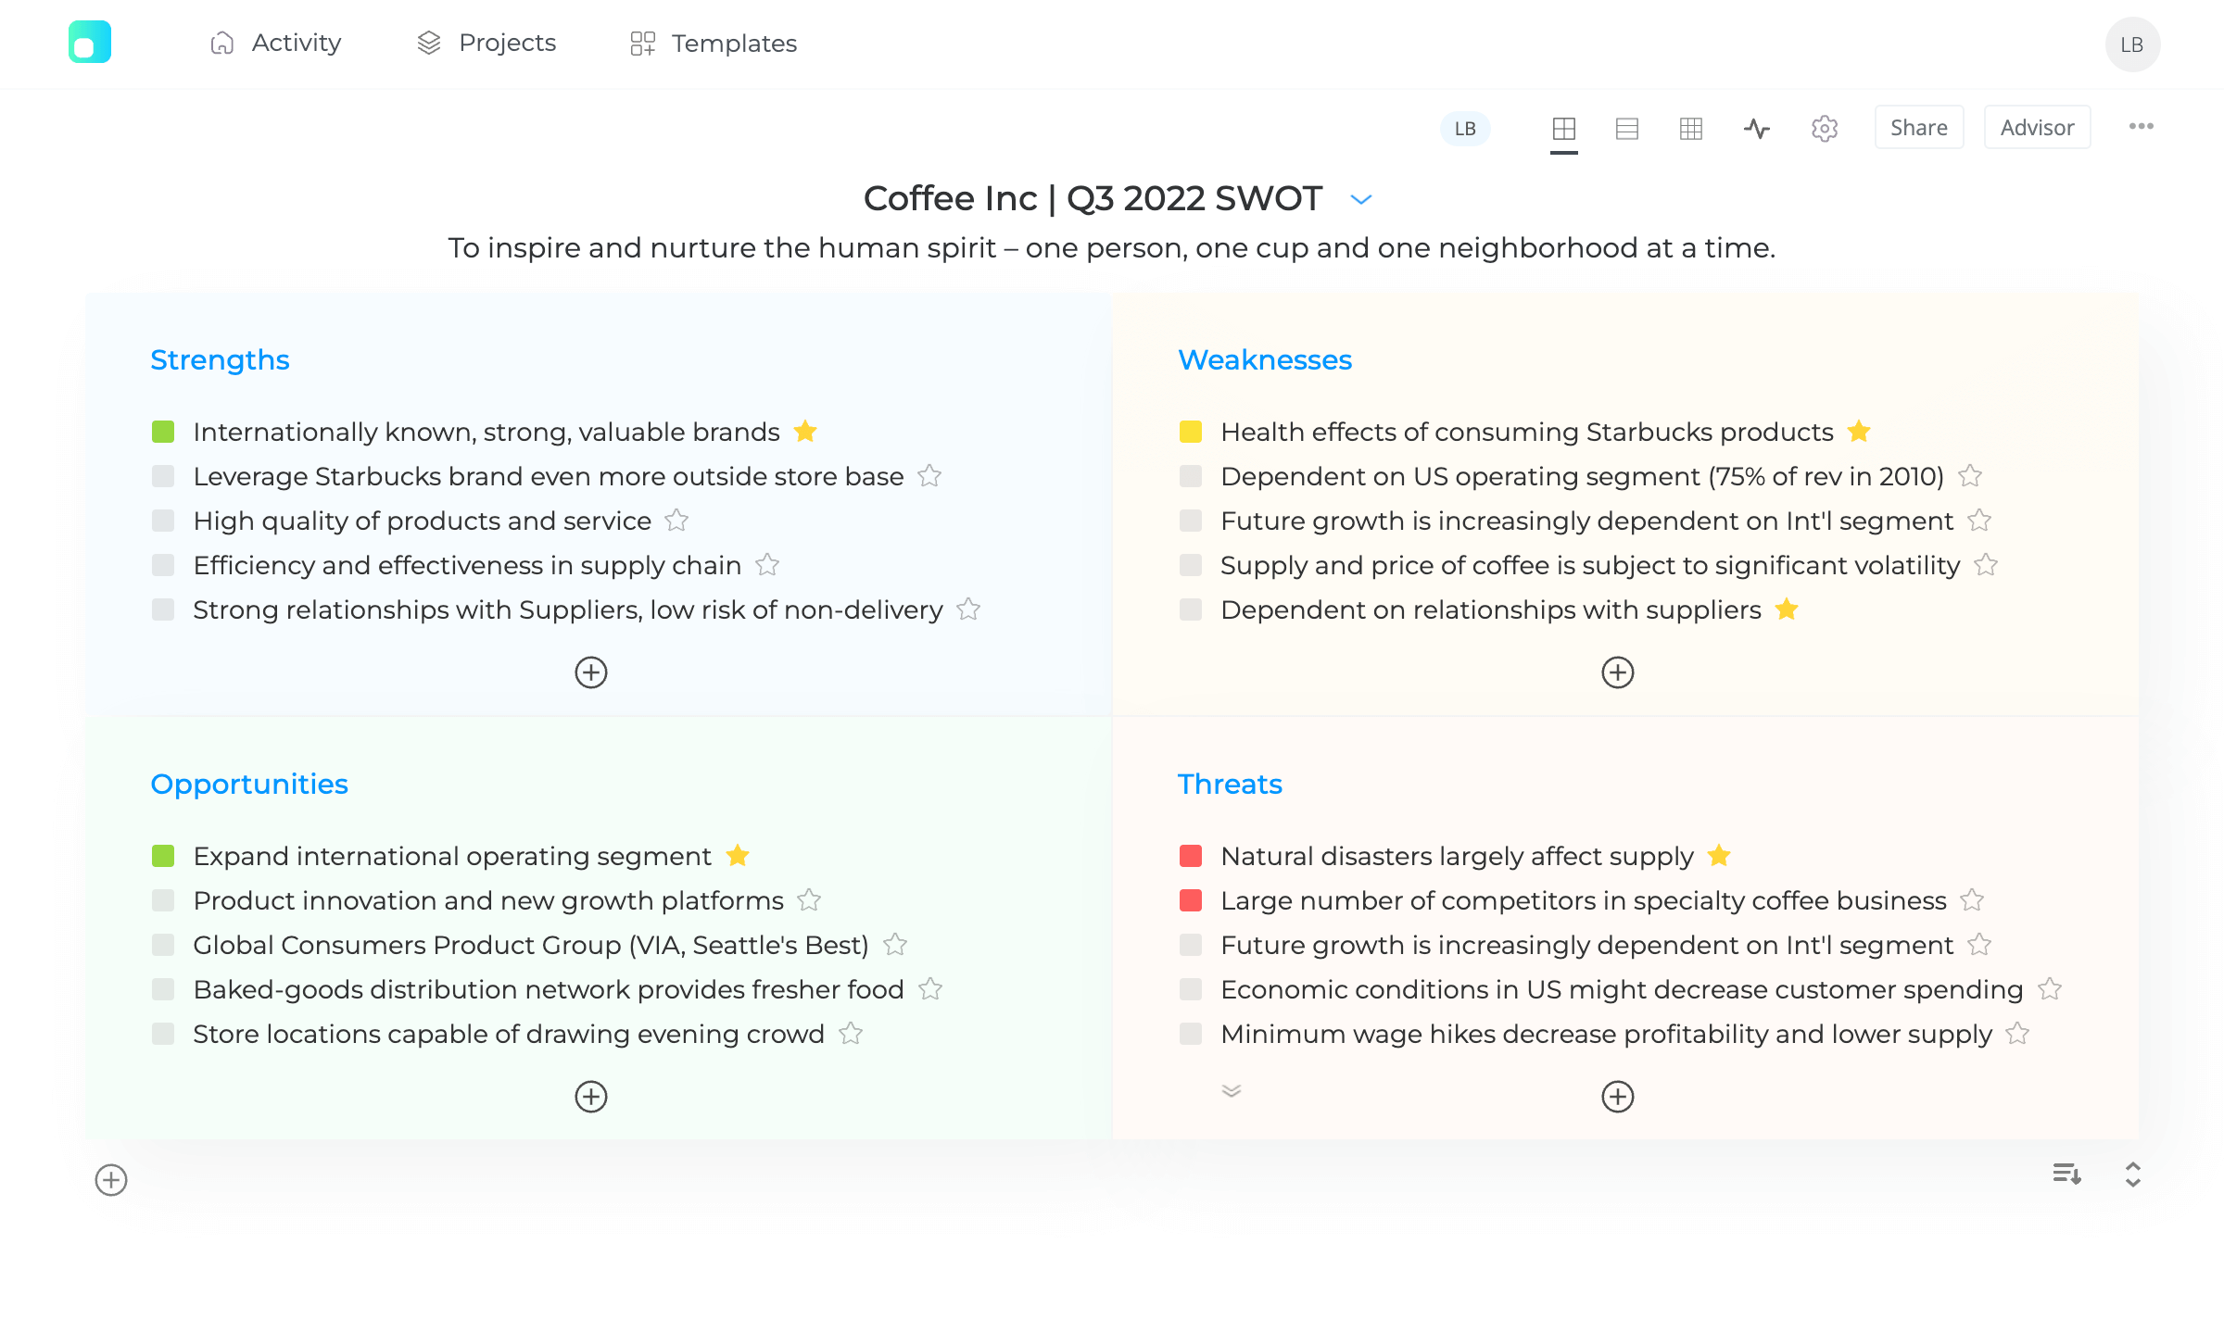
Task: Select 'Strong relationships with Suppliers' item text
Action: [x=568, y=609]
